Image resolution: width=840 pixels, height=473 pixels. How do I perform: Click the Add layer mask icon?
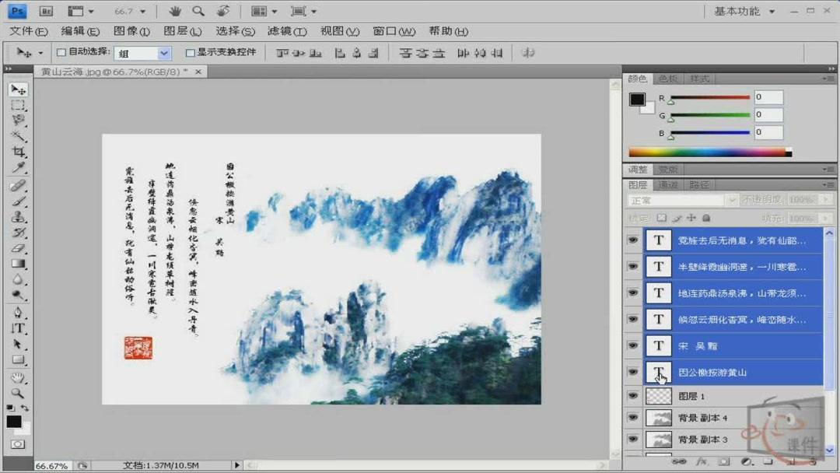tap(725, 462)
